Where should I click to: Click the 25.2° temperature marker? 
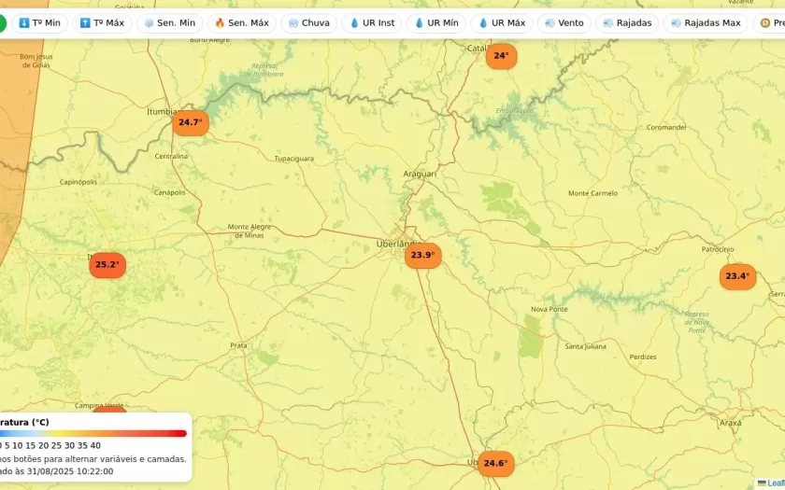107,265
